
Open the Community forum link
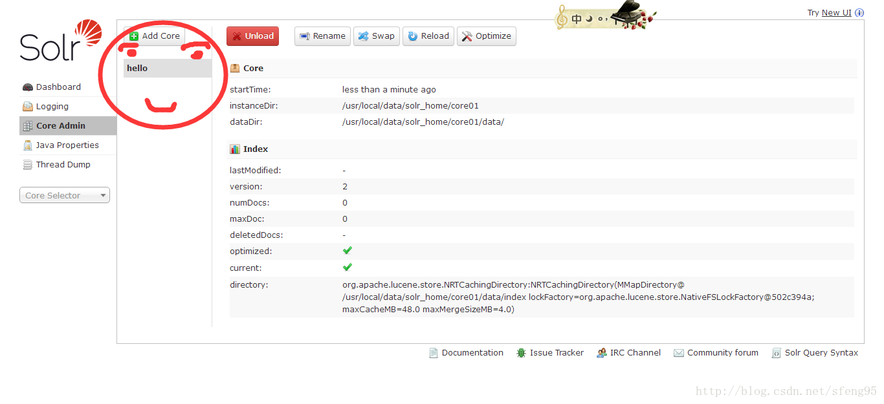click(x=723, y=353)
